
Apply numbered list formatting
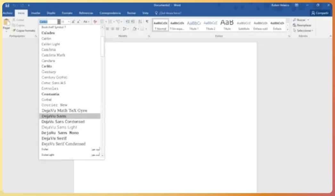[x=110, y=21]
